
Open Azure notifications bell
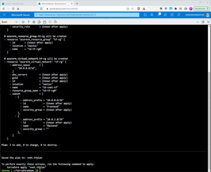159,15
